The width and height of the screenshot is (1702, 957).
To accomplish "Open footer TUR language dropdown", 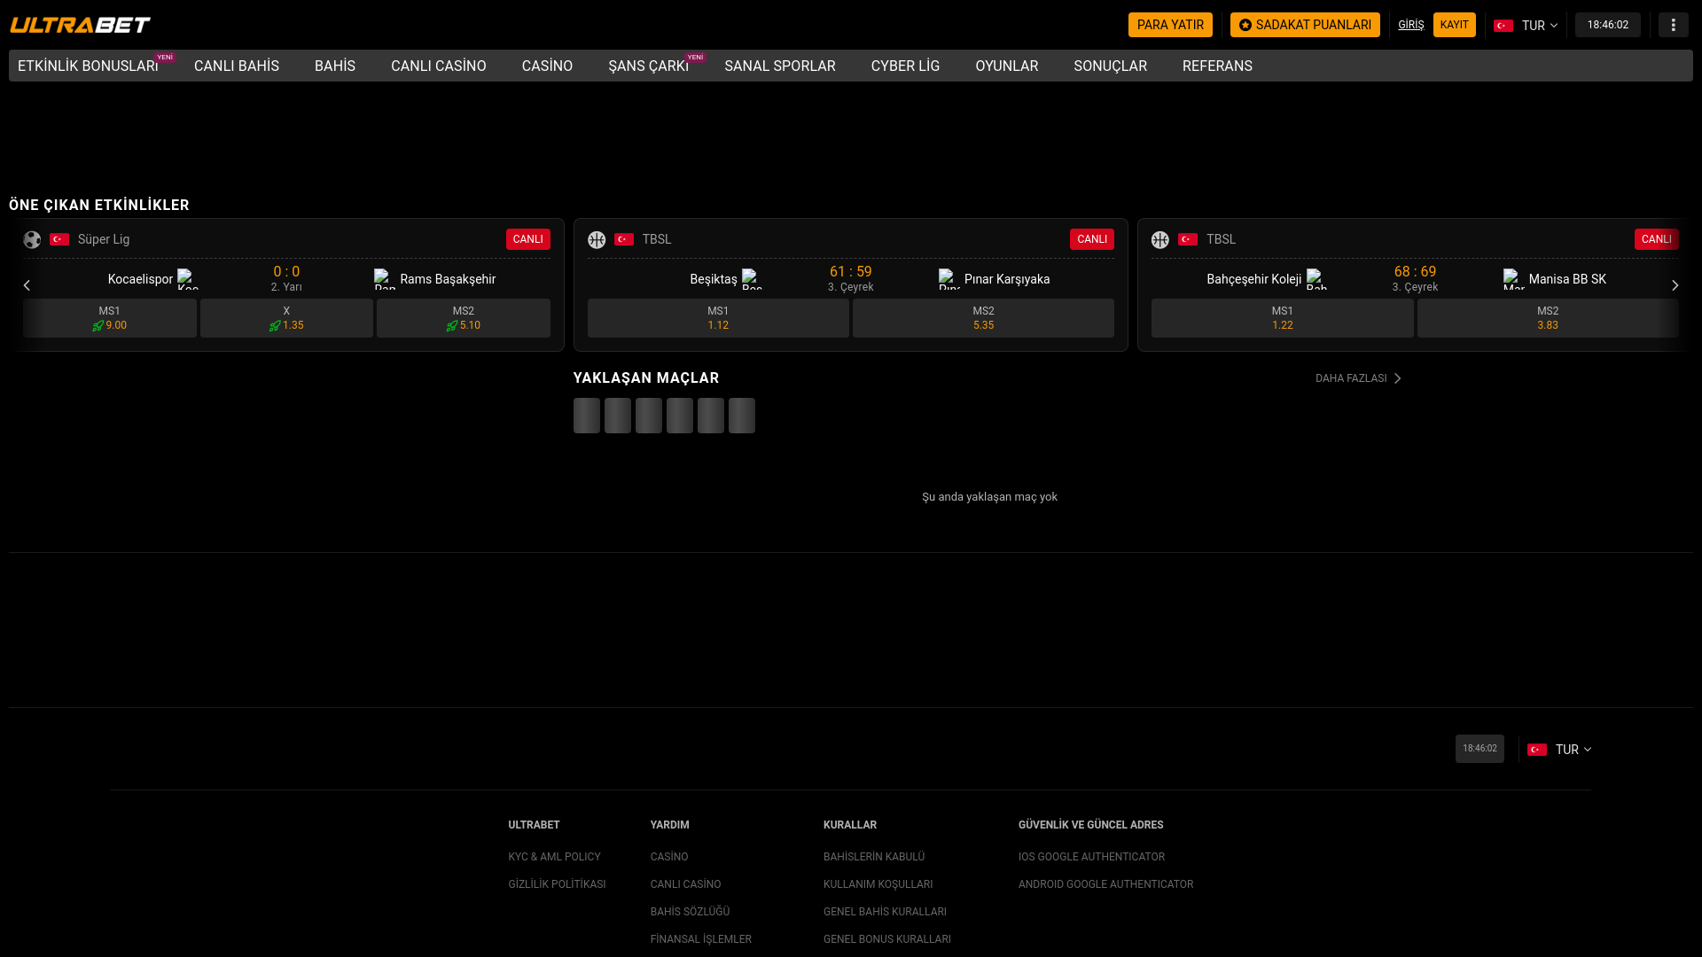I will click(x=1559, y=750).
